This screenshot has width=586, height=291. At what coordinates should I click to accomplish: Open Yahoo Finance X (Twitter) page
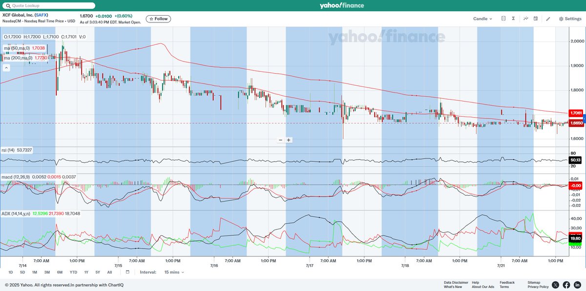[x=556, y=285]
